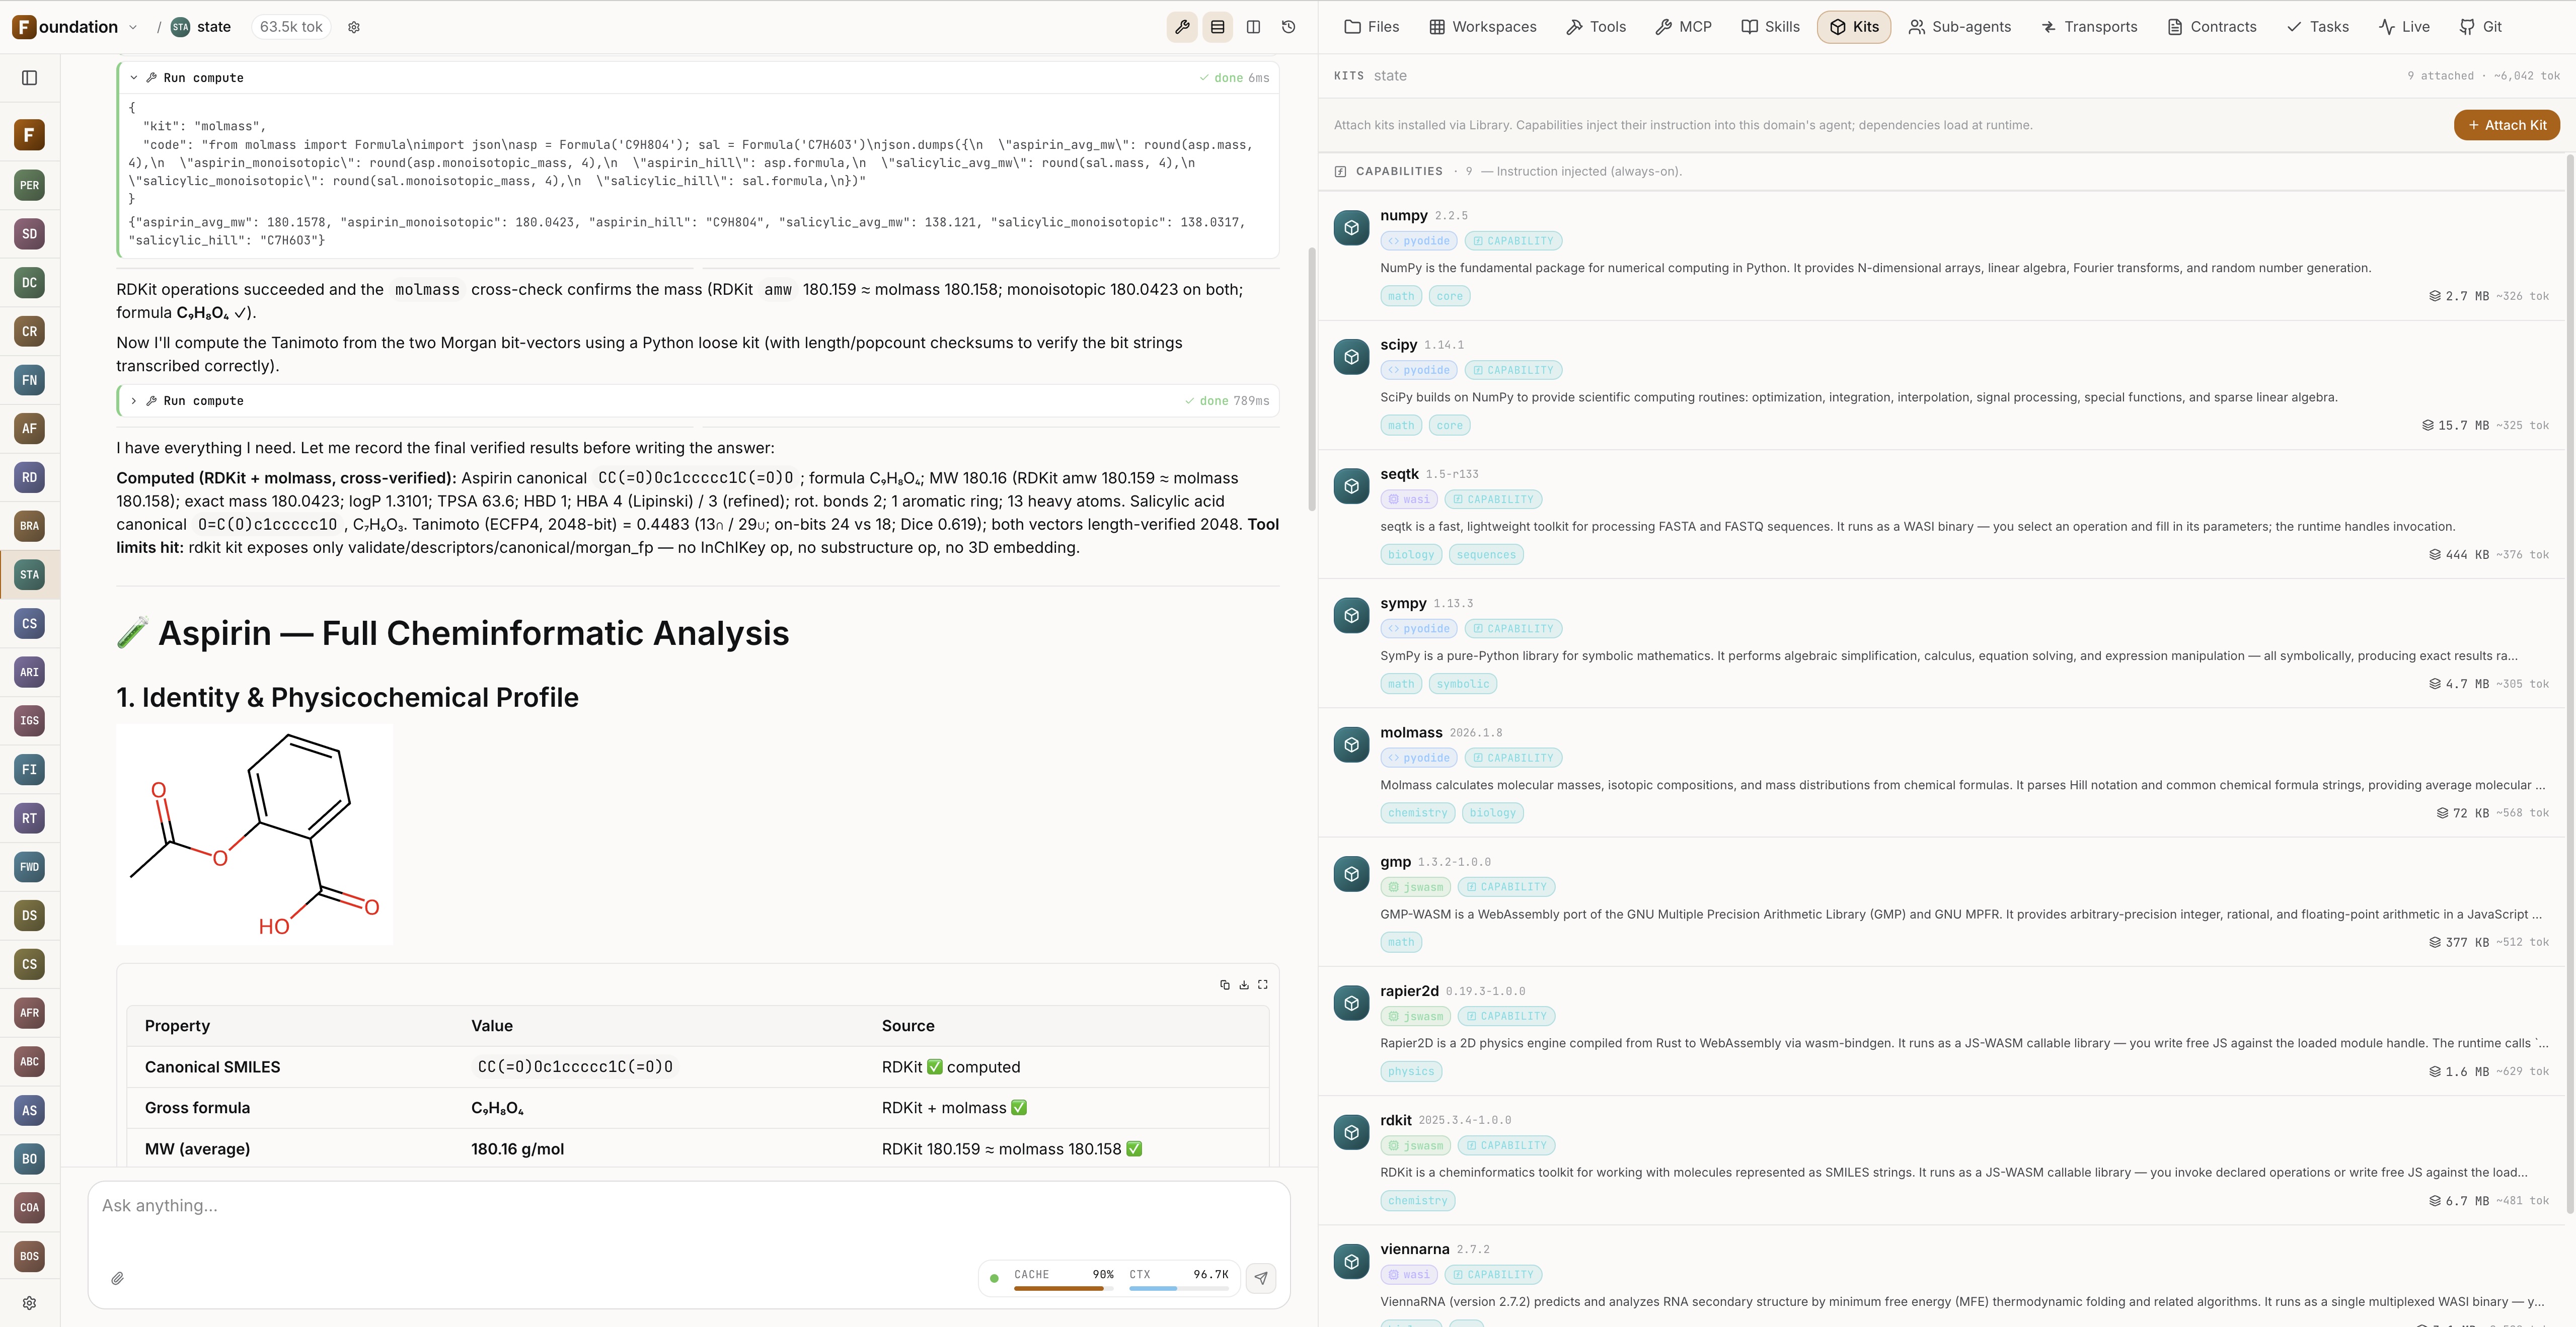2576x1327 pixels.
Task: Click the rdkit kit cube icon
Action: click(1352, 1132)
